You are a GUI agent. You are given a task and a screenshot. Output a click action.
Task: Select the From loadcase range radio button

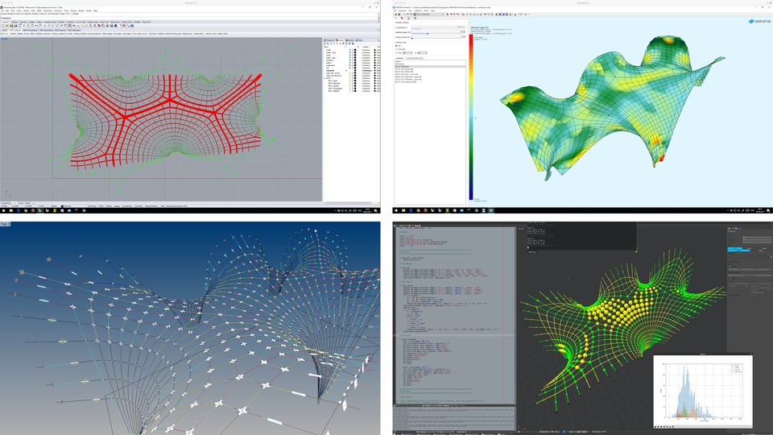click(x=396, y=53)
